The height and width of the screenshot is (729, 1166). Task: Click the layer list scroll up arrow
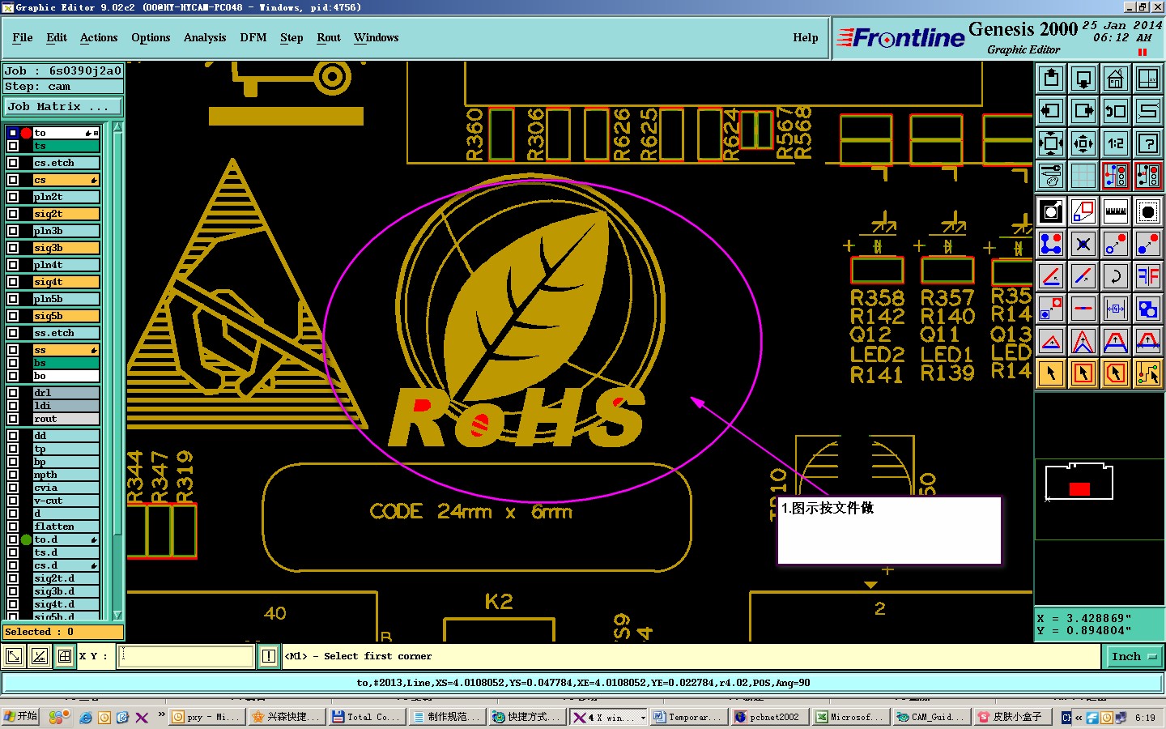click(117, 128)
